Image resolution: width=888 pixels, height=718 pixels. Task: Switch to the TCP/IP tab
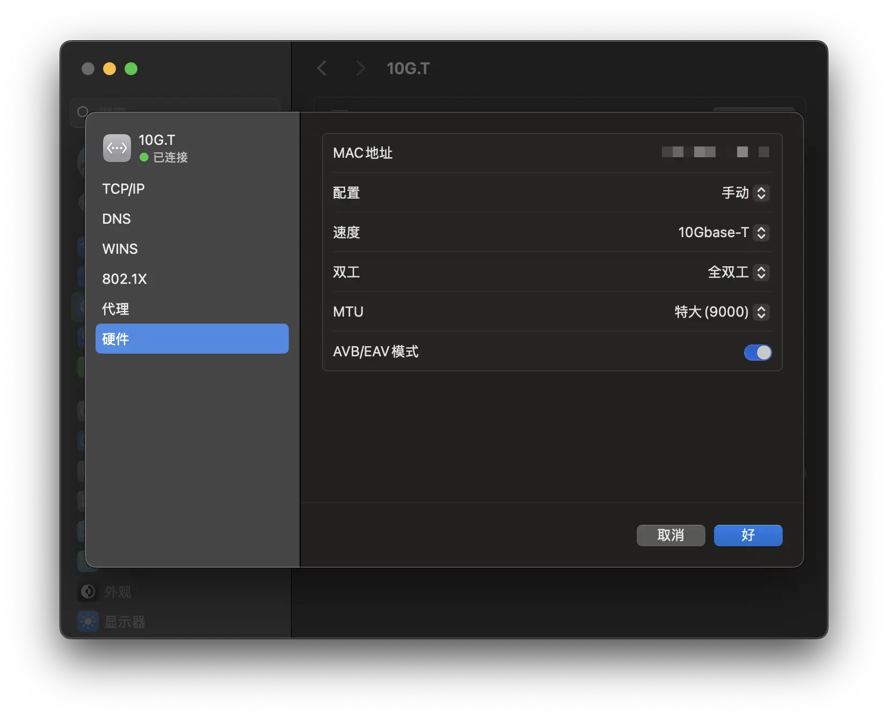(123, 189)
